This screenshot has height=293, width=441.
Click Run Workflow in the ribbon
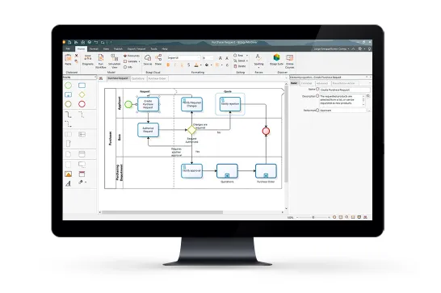pyautogui.click(x=101, y=61)
